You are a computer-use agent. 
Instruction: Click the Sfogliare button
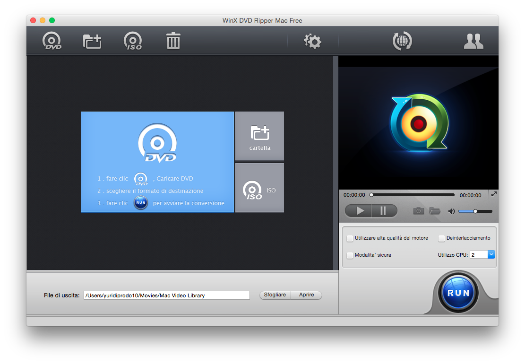275,295
